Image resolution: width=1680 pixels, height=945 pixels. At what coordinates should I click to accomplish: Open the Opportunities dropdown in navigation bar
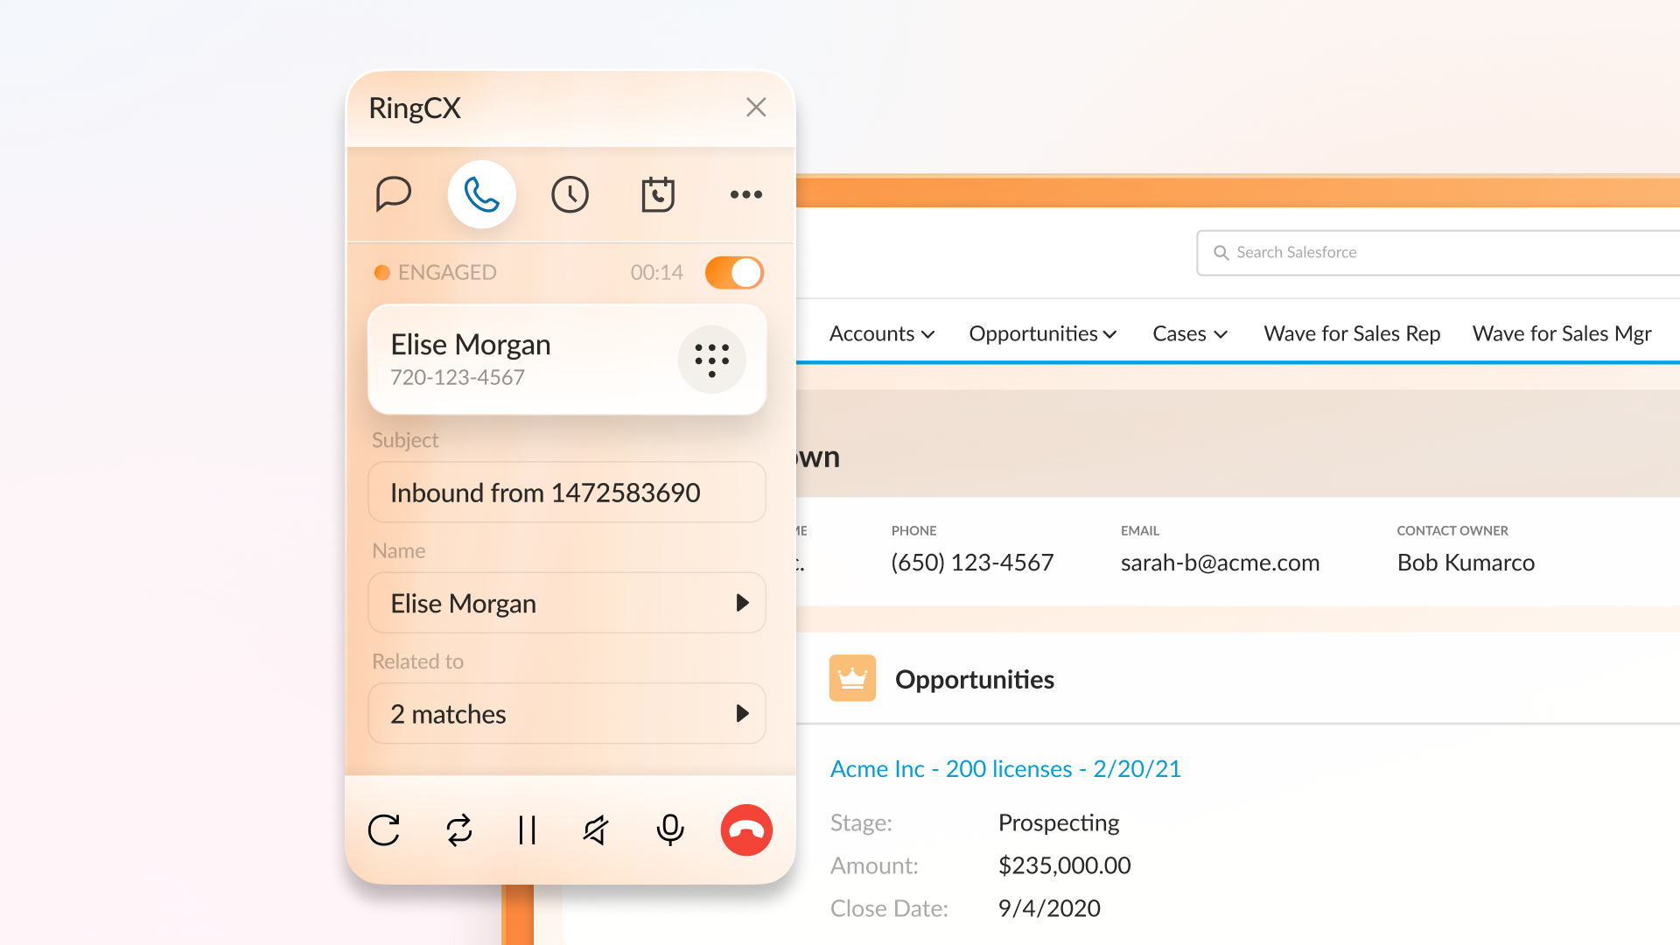[1043, 333]
